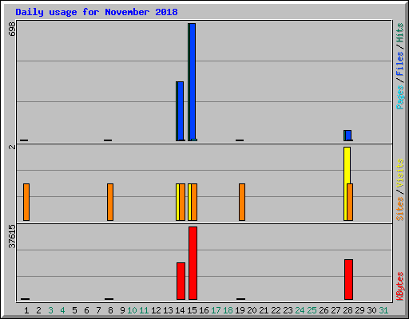This screenshot has width=409, height=319.
Task: Click day label 15 on the axis
Action: [192, 310]
